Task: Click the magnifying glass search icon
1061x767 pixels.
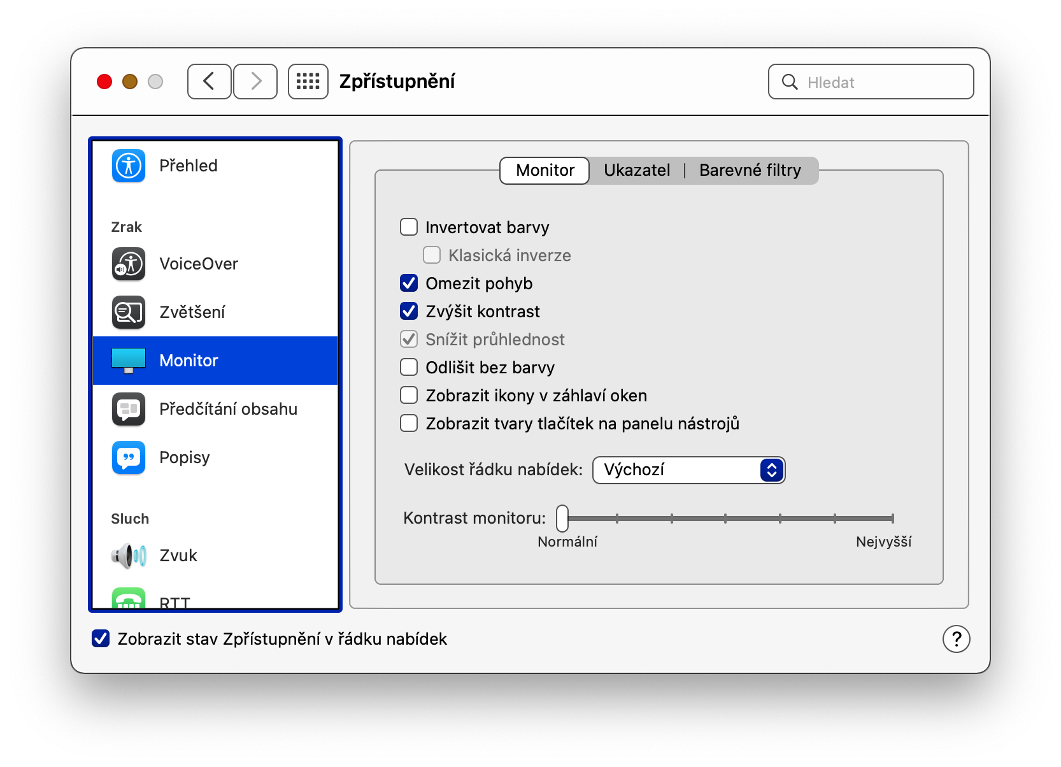Action: [x=790, y=82]
